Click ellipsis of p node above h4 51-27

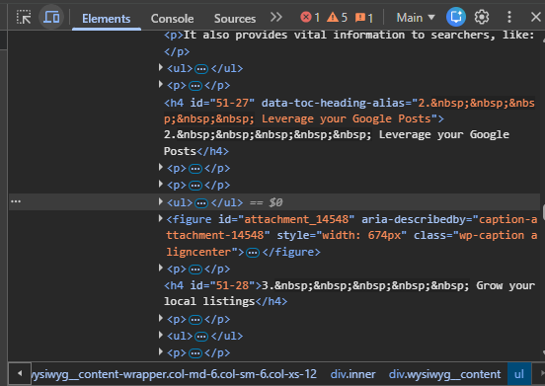pyautogui.click(x=195, y=86)
